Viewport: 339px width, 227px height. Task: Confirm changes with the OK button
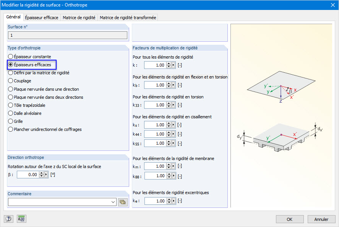pyautogui.click(x=290, y=219)
